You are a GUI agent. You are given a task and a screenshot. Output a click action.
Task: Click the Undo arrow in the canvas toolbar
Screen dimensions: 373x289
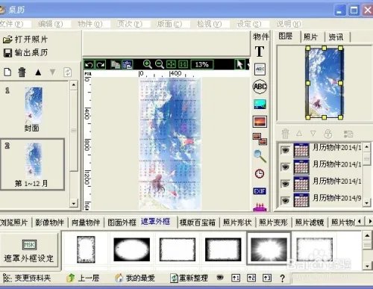(89, 65)
